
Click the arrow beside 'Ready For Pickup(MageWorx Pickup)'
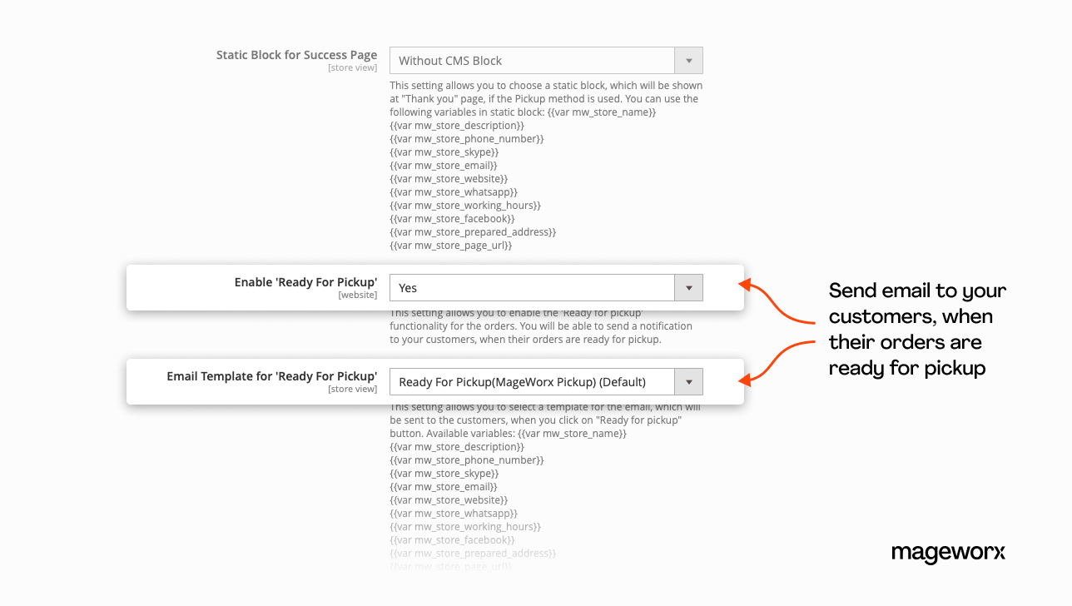(x=688, y=382)
